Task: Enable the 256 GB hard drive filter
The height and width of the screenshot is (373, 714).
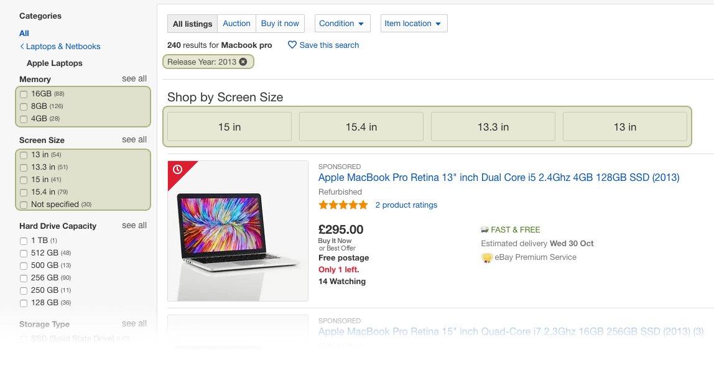Action: [24, 279]
